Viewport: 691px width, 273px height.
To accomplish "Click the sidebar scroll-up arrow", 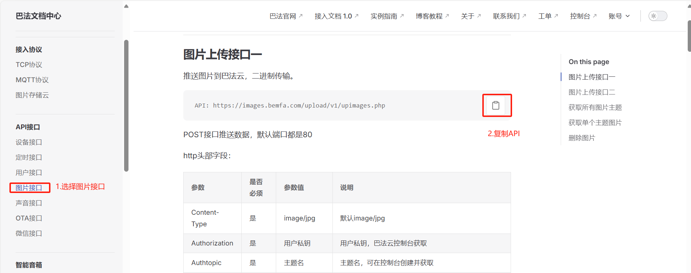I will (x=126, y=6).
